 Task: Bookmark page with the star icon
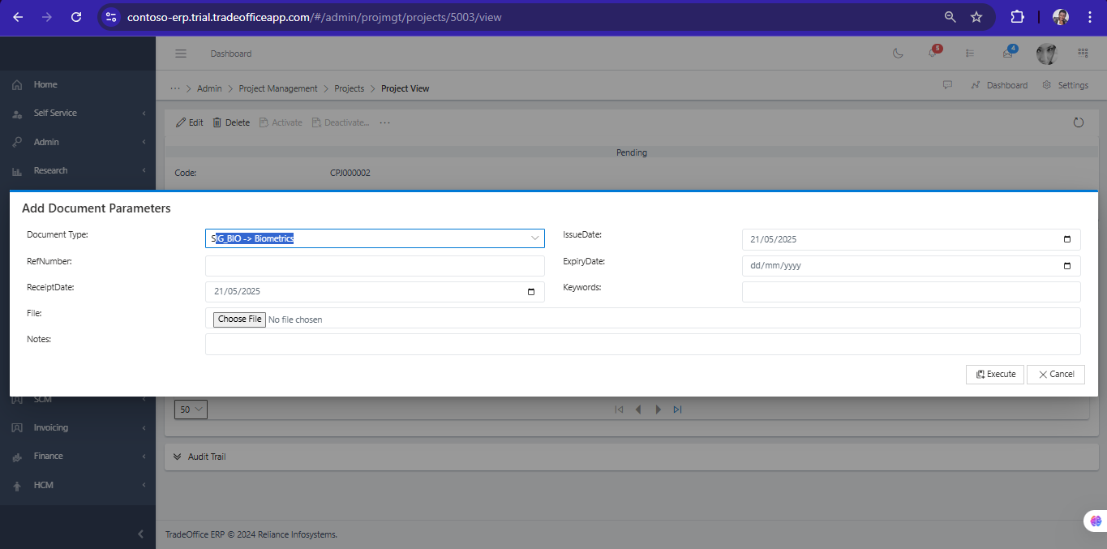tap(976, 17)
